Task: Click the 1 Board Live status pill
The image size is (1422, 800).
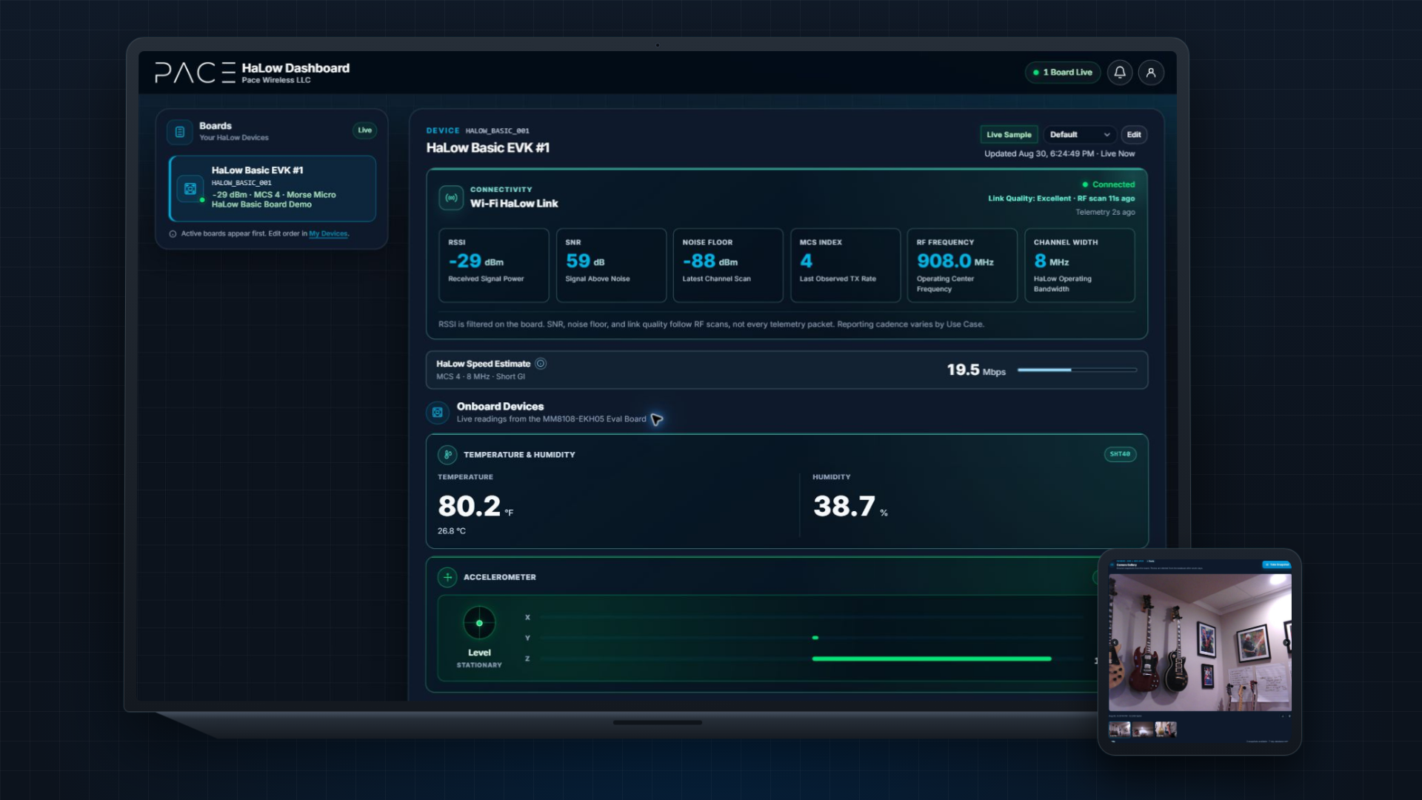Action: (1063, 73)
